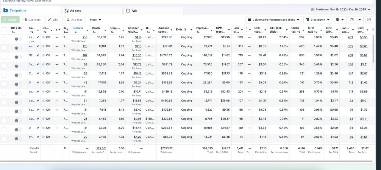Expand the Columns: Performance and clicks dropdown

(x=274, y=20)
